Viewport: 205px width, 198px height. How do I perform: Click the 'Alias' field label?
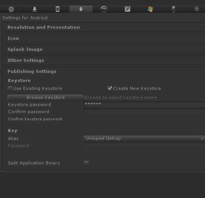pos(13,138)
